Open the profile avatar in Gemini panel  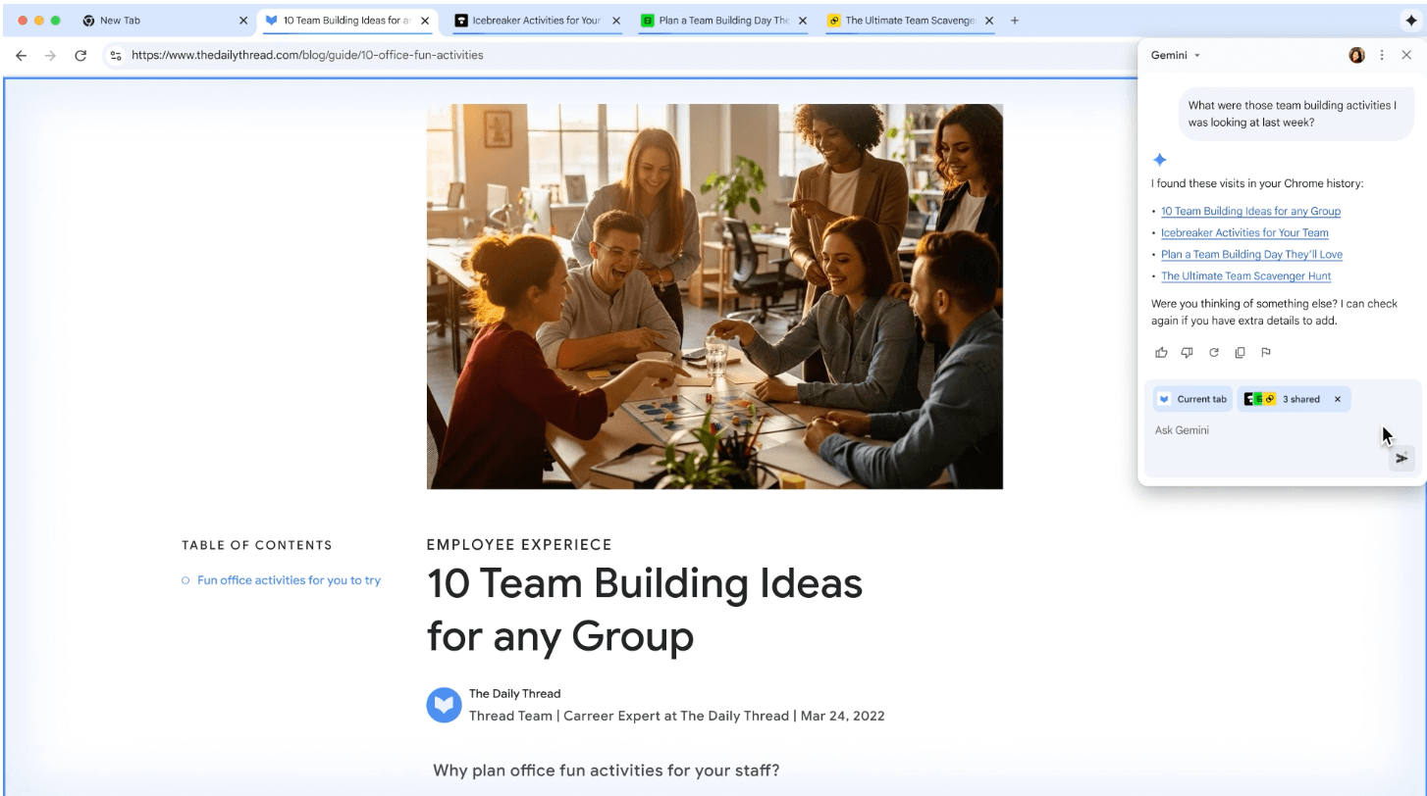(x=1356, y=56)
